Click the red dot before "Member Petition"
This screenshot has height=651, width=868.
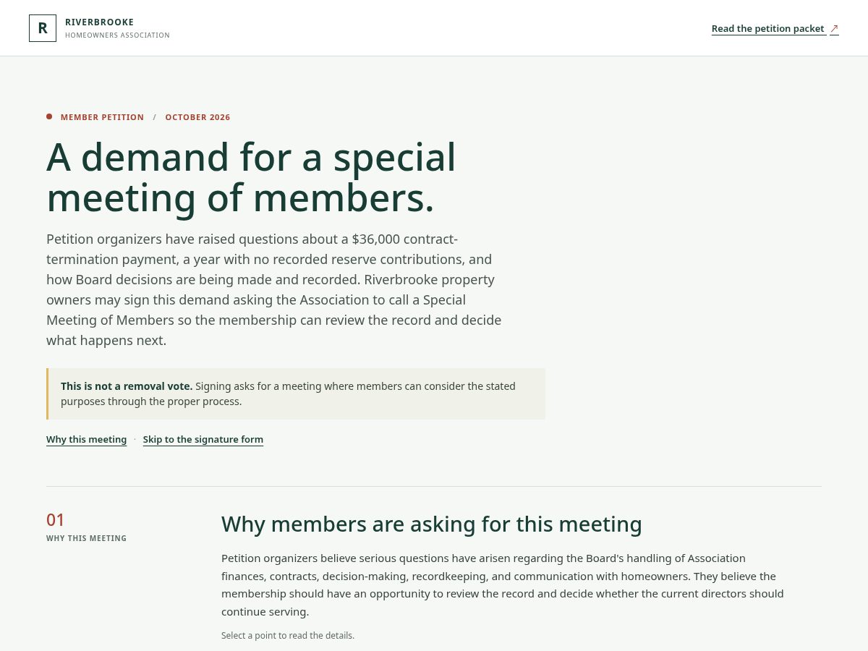pos(49,116)
